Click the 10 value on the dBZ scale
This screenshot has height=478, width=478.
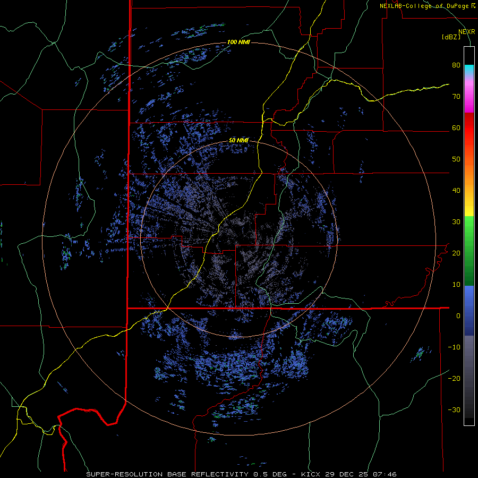pos(456,285)
